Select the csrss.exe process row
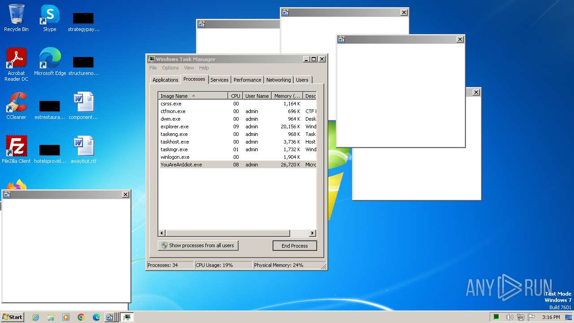Viewport: 574px width, 323px height. point(237,104)
